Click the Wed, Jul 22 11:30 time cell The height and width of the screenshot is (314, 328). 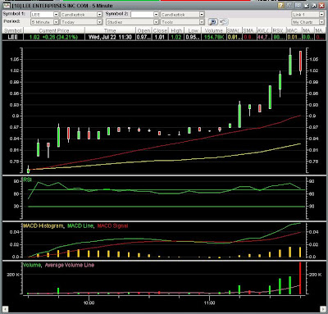coord(110,37)
